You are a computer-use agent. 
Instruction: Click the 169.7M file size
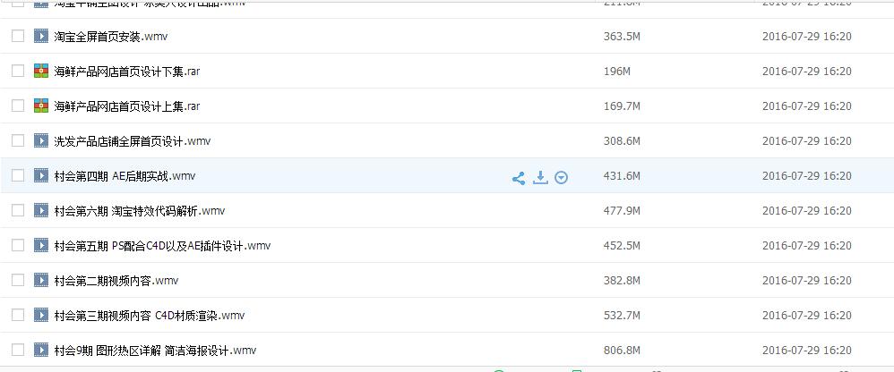click(x=622, y=106)
